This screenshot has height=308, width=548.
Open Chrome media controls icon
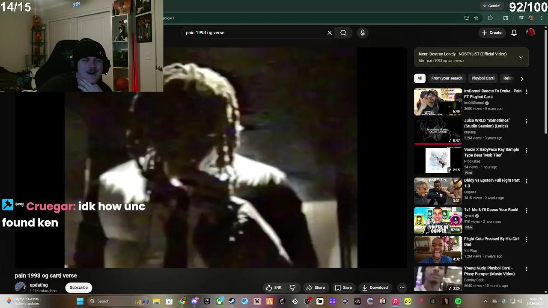(x=521, y=18)
